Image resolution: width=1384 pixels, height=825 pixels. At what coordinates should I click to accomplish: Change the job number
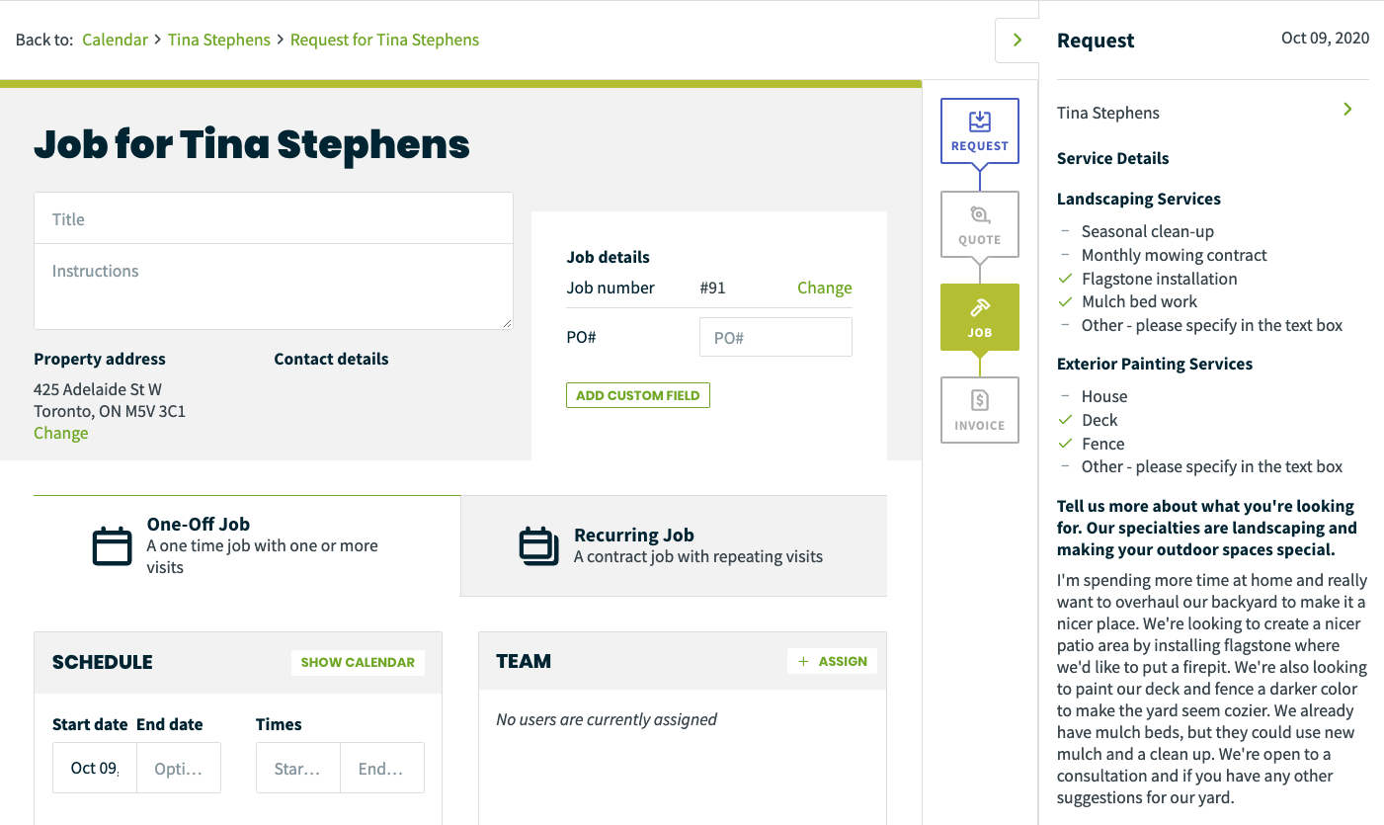tap(824, 288)
